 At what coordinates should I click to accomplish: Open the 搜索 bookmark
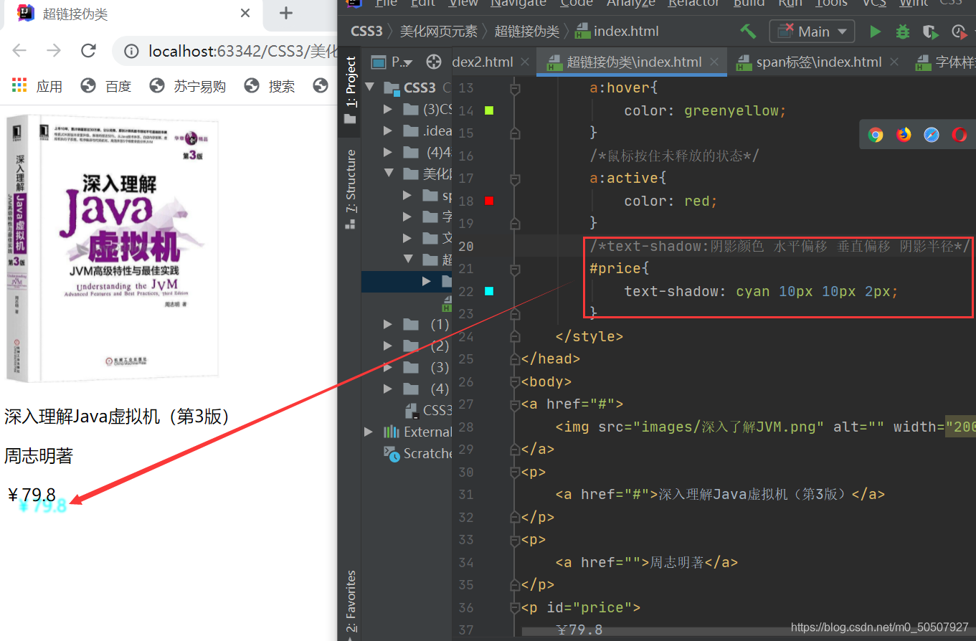tap(270, 86)
